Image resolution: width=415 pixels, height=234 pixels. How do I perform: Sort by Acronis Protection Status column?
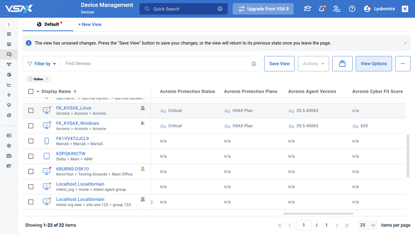pyautogui.click(x=188, y=91)
